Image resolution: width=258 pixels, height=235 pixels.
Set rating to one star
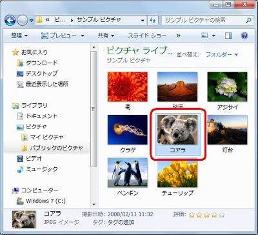[192, 214]
